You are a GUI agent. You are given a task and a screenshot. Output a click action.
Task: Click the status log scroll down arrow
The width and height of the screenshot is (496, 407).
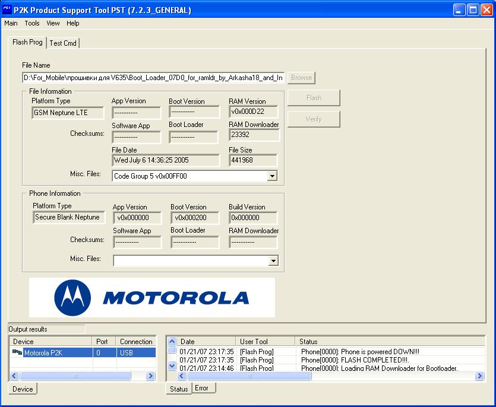pos(172,365)
